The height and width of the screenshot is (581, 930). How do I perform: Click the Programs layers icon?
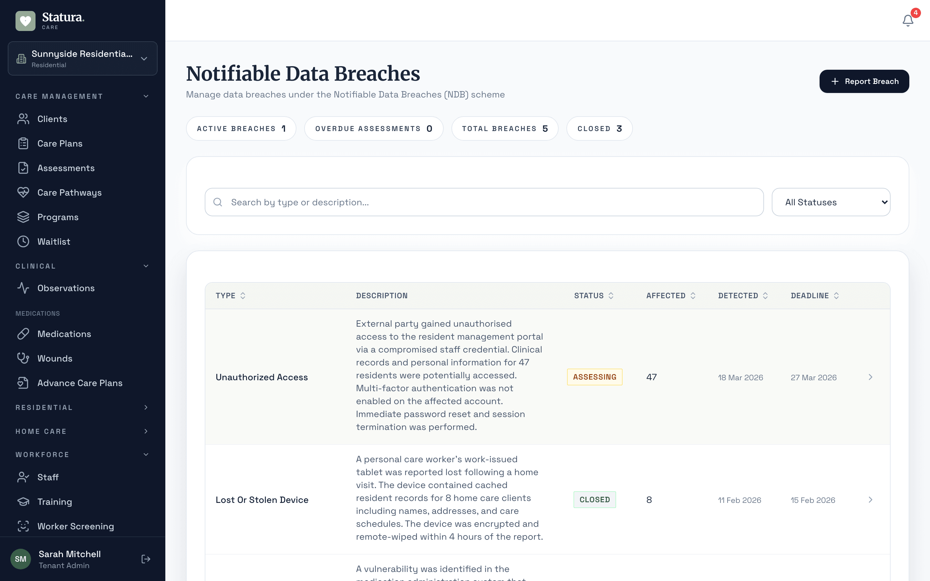[x=23, y=217]
